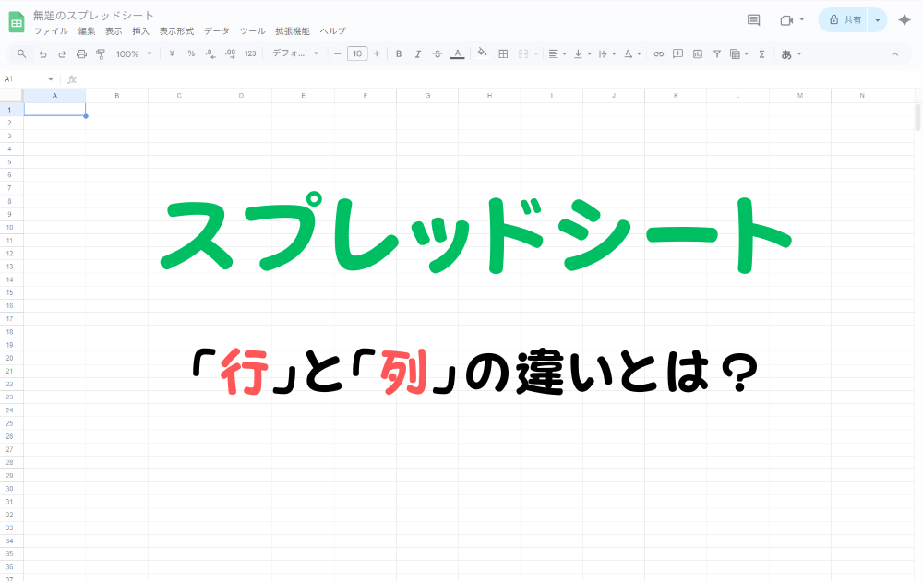Apply strikethrough formatting
The width and height of the screenshot is (923, 581).
(437, 53)
